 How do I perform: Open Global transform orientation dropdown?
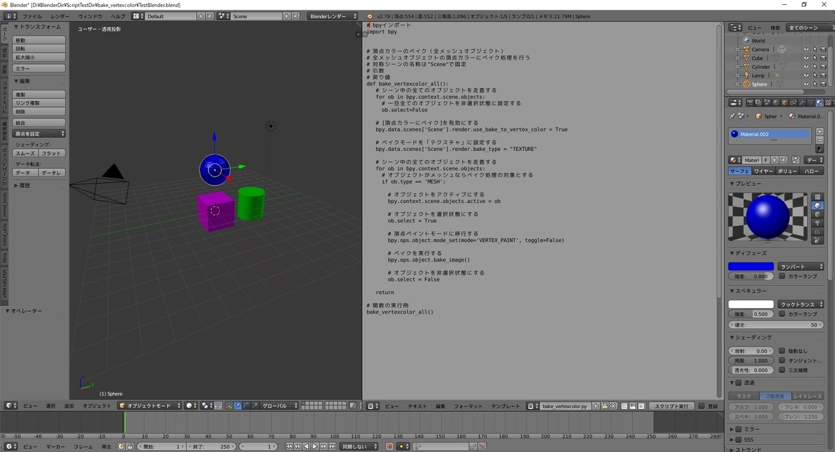pos(280,405)
